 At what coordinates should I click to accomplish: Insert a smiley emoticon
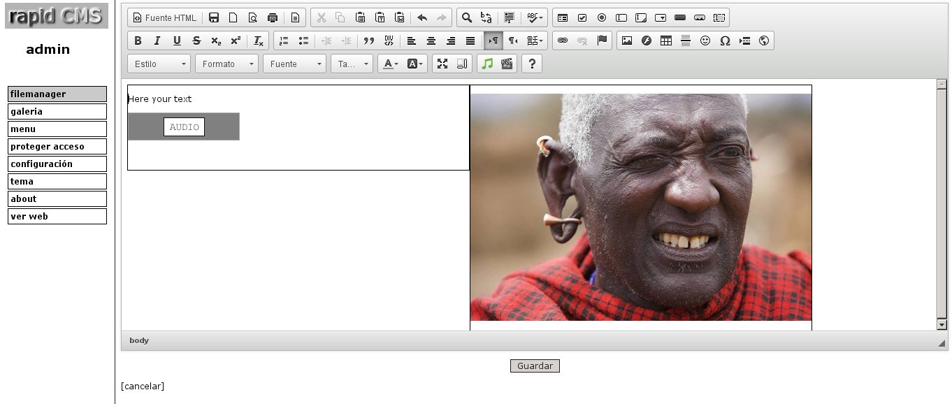(x=705, y=41)
